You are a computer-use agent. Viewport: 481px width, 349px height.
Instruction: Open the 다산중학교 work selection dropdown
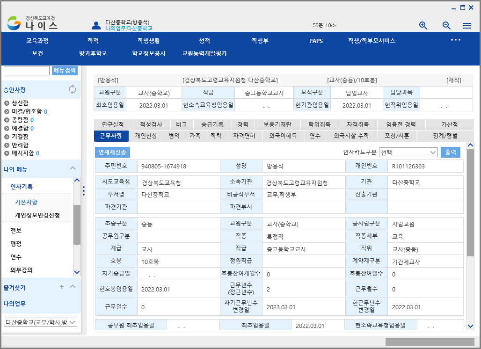coord(40,322)
